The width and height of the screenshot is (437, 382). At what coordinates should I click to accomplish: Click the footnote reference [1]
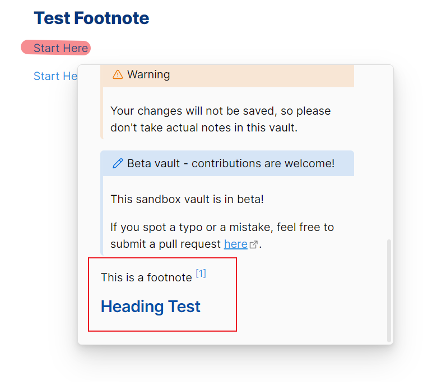tap(201, 273)
